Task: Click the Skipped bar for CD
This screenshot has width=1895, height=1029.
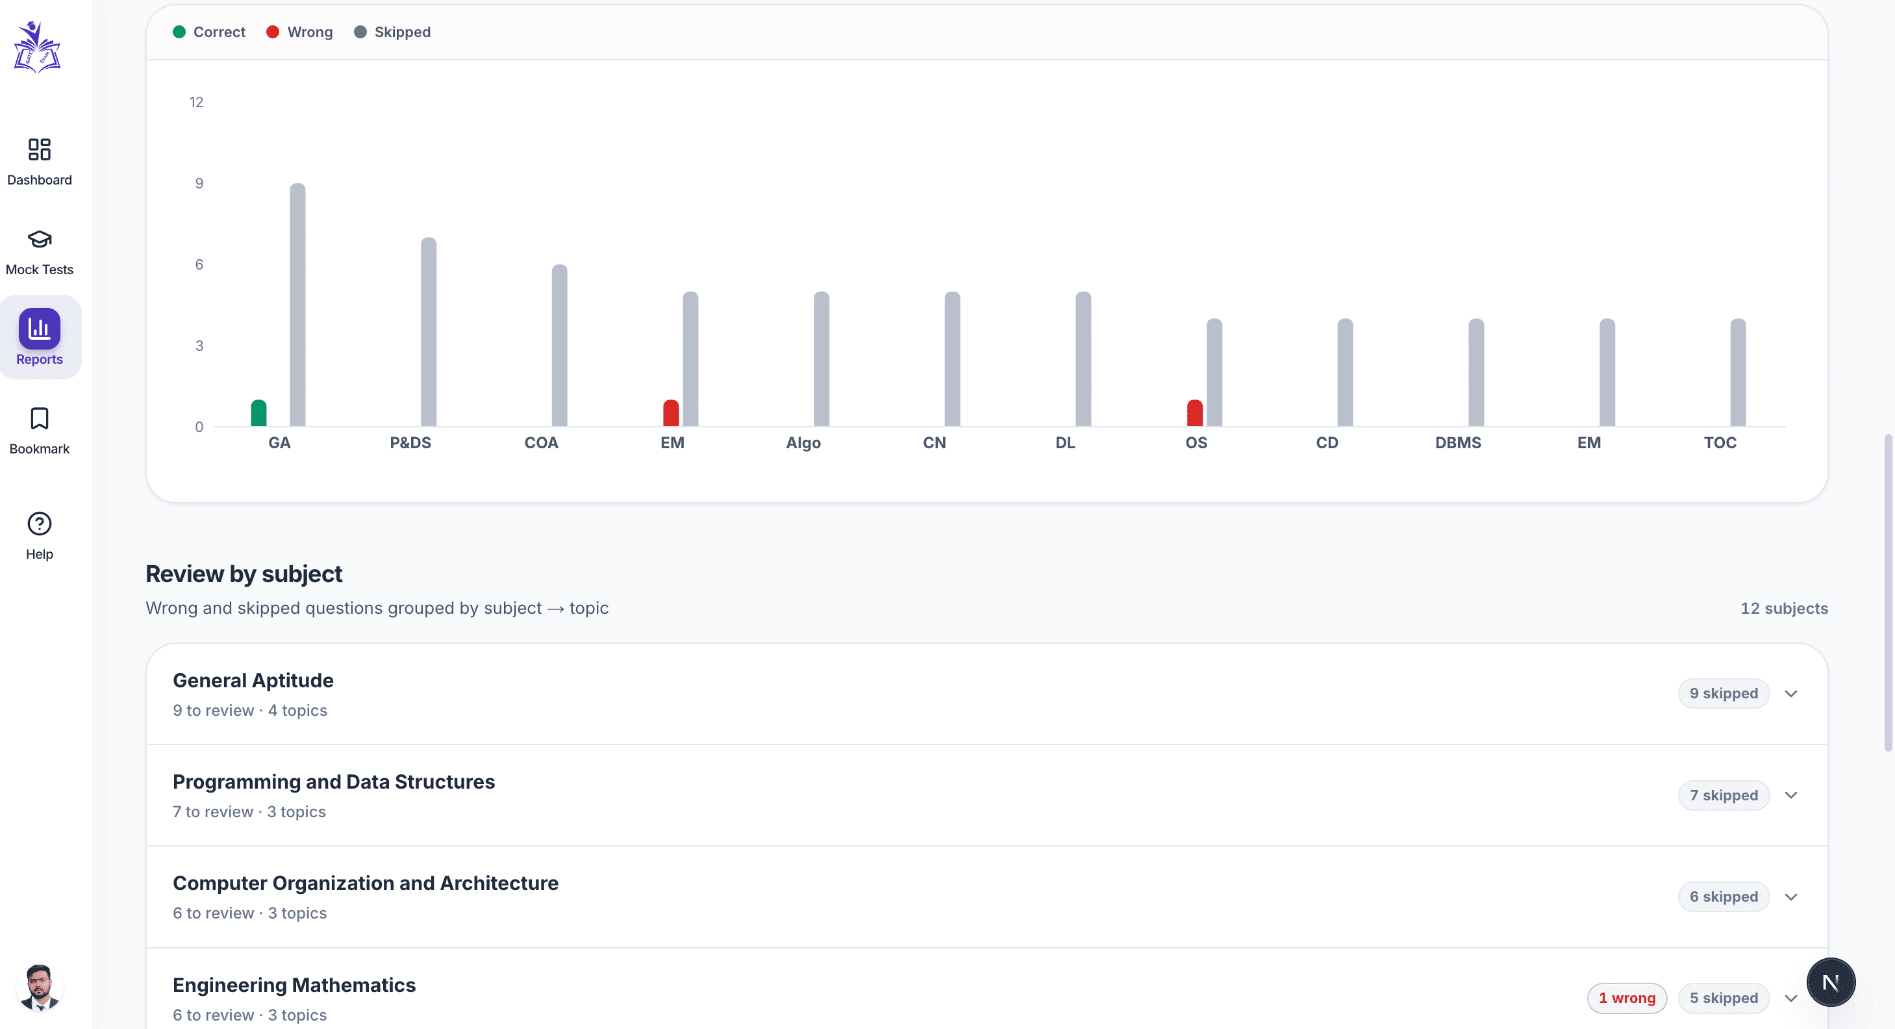Action: pyautogui.click(x=1345, y=372)
